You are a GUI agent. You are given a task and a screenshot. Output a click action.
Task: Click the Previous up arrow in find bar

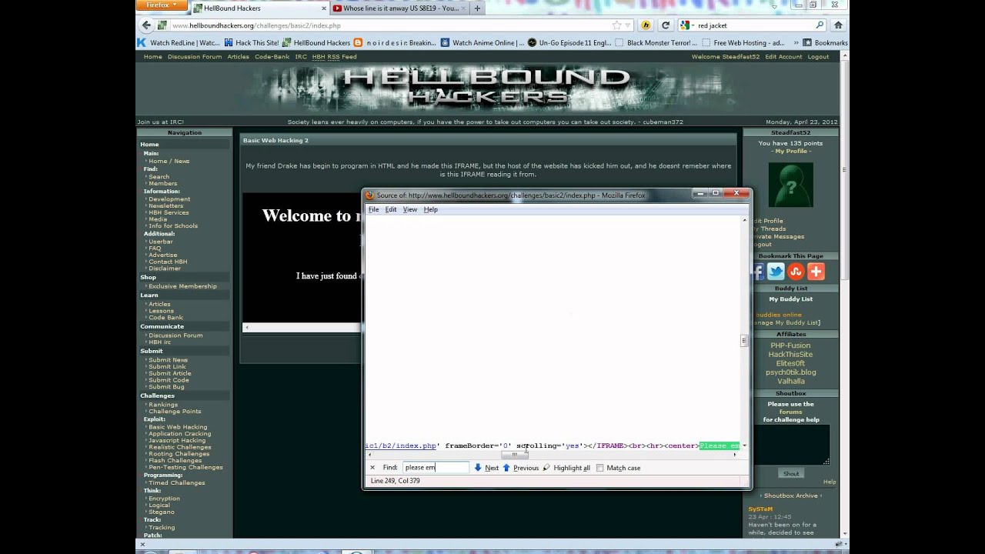(x=506, y=467)
